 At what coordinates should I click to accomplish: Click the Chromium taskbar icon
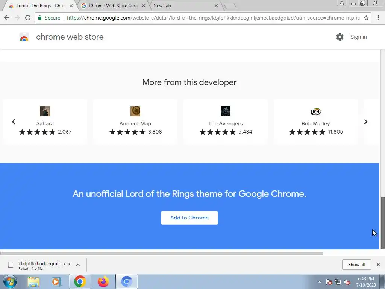coord(126,281)
